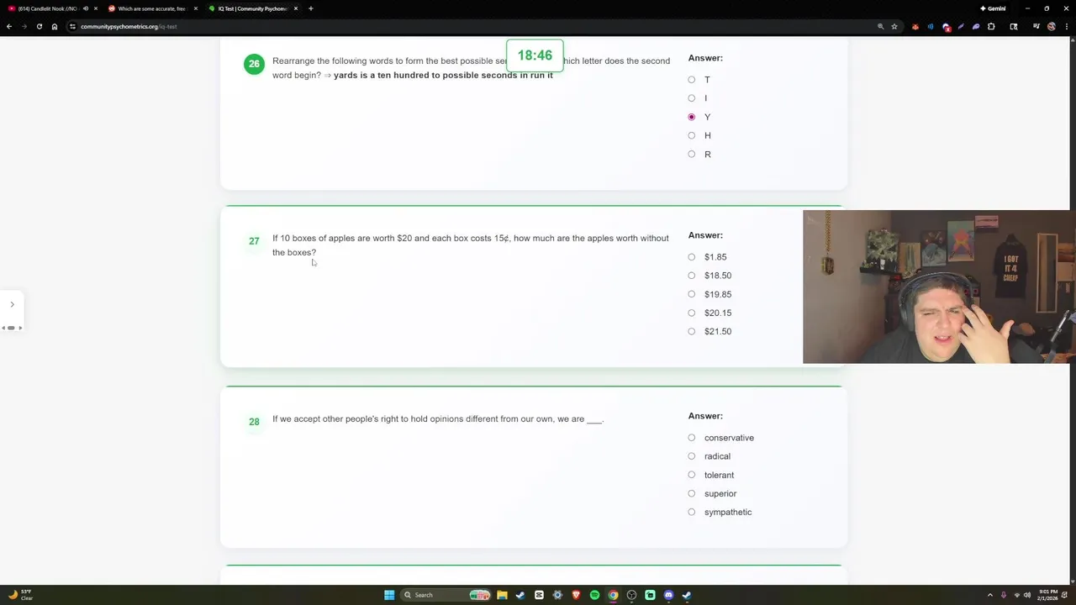Open the Chrome extensions puzzle icon
Viewport: 1076px width, 605px height.
click(991, 26)
